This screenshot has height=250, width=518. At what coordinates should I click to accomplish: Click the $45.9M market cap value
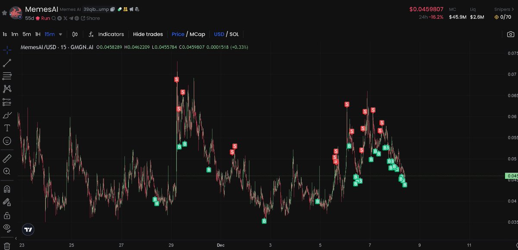457,17
